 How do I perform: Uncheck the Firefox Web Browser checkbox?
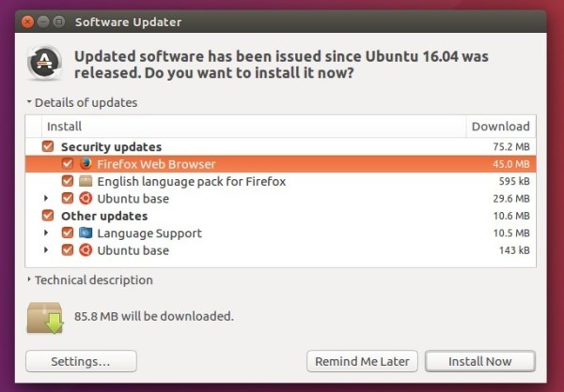point(68,164)
